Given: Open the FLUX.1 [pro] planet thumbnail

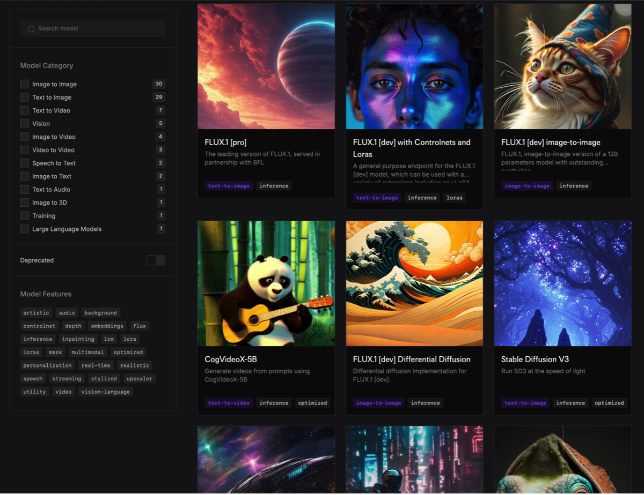Looking at the screenshot, I should (266, 66).
